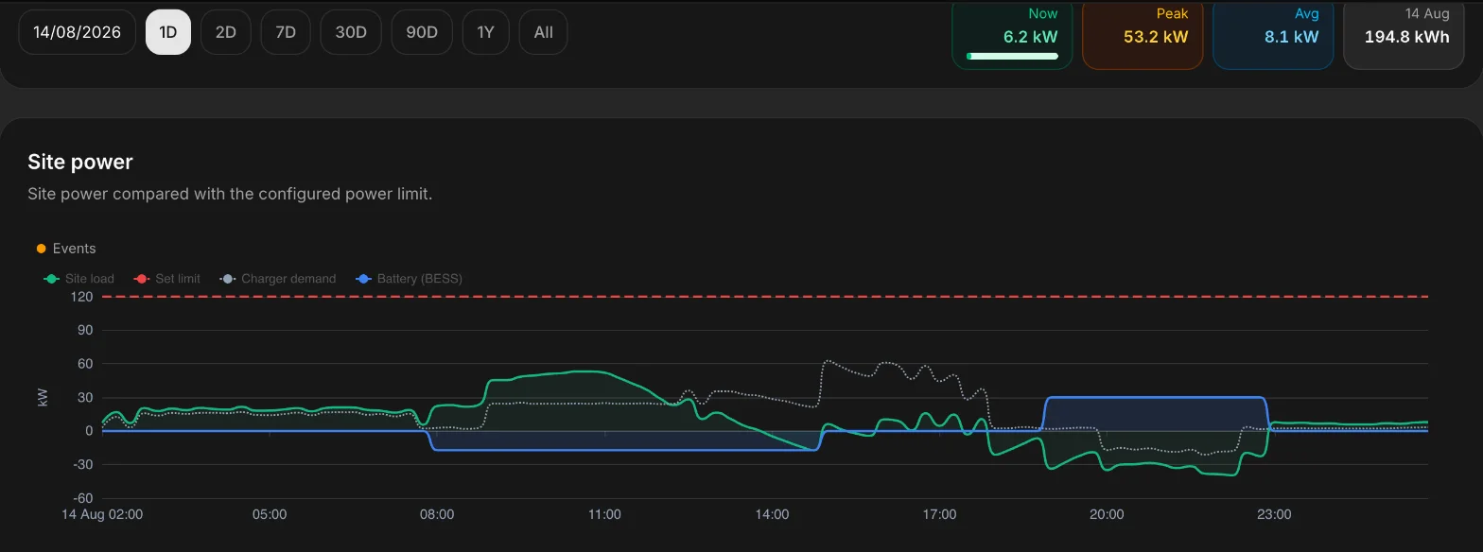Click the red dashed 120 kW limit line

click(764, 297)
